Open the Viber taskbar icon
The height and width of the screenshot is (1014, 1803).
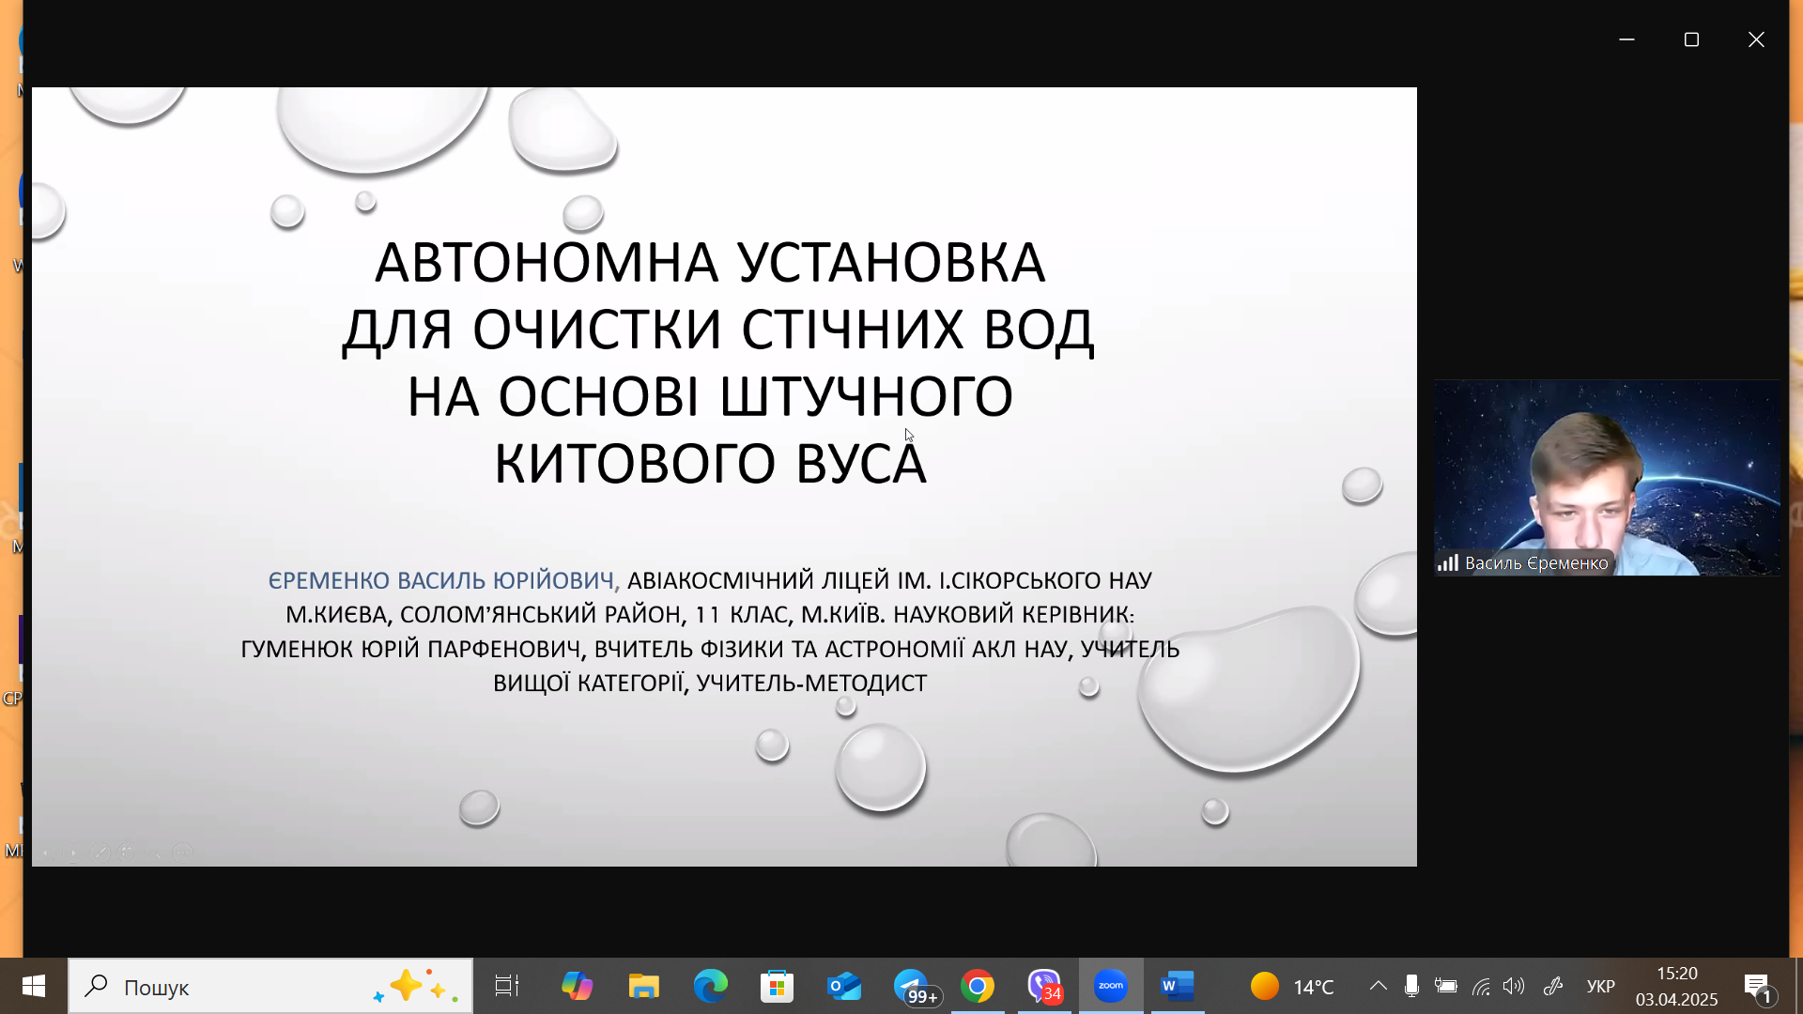click(1044, 986)
